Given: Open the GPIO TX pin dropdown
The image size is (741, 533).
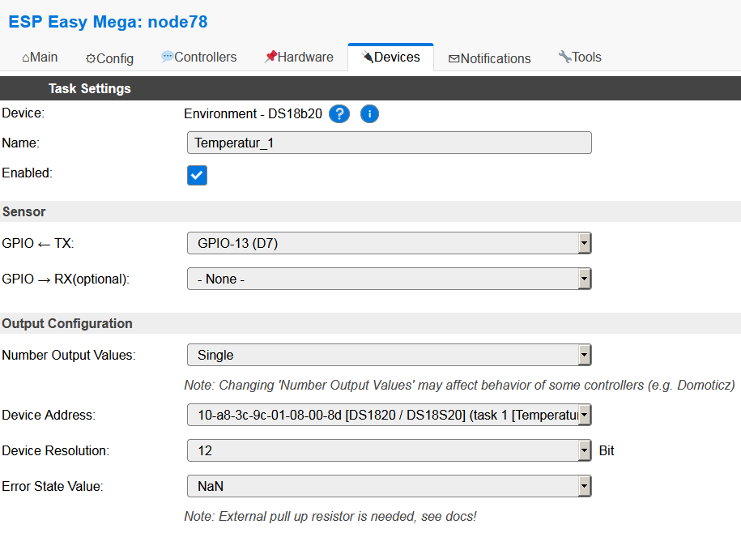Looking at the screenshot, I should pyautogui.click(x=389, y=243).
